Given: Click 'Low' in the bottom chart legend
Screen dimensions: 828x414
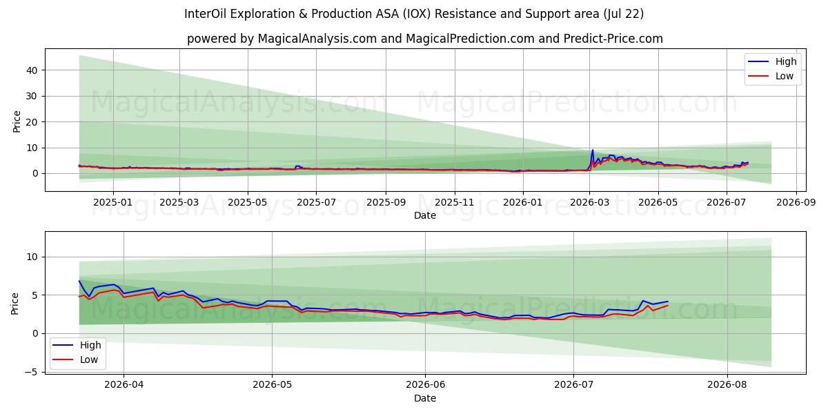Looking at the screenshot, I should 89,359.
